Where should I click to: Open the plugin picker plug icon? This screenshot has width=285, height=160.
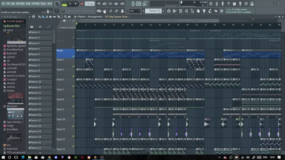[x=204, y=11]
